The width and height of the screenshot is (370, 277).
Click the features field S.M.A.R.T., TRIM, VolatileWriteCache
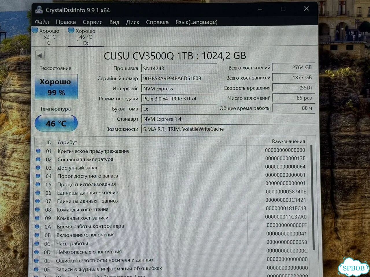coord(228,129)
